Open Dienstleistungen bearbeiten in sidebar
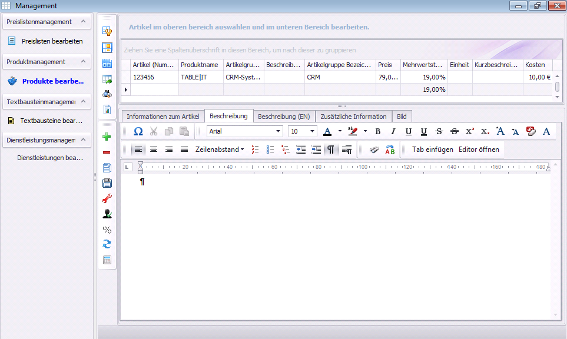This screenshot has height=339, width=567. coord(50,158)
